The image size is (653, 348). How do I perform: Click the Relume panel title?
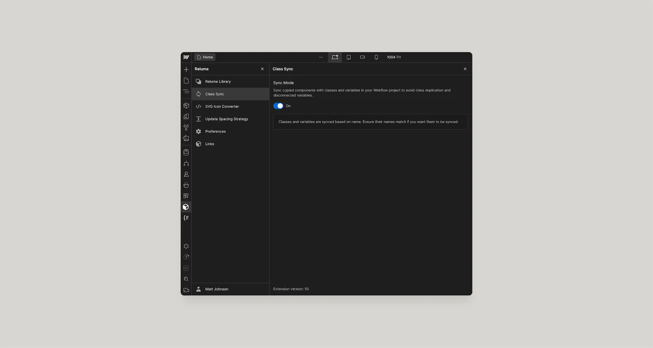[x=202, y=69]
